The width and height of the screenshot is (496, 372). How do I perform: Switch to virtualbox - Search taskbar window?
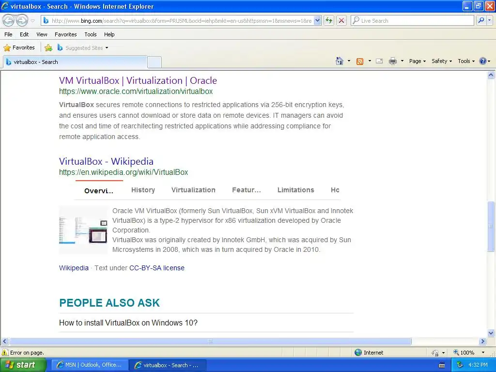[168, 365]
